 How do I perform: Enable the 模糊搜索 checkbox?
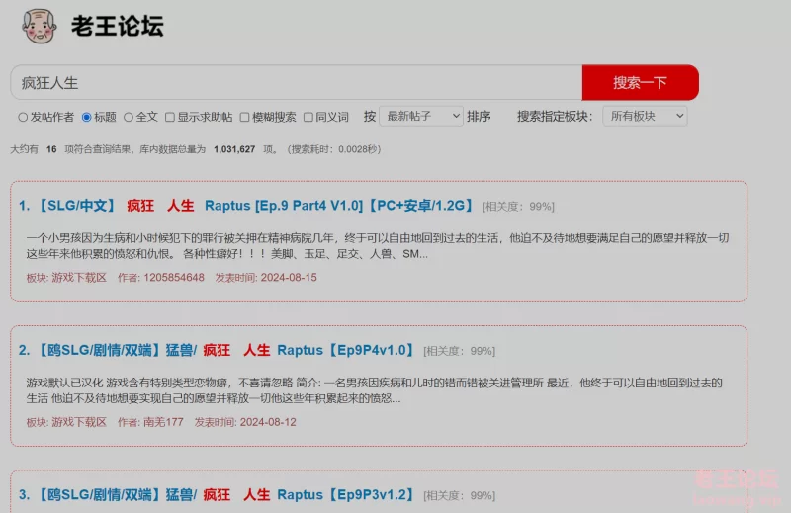(x=244, y=117)
